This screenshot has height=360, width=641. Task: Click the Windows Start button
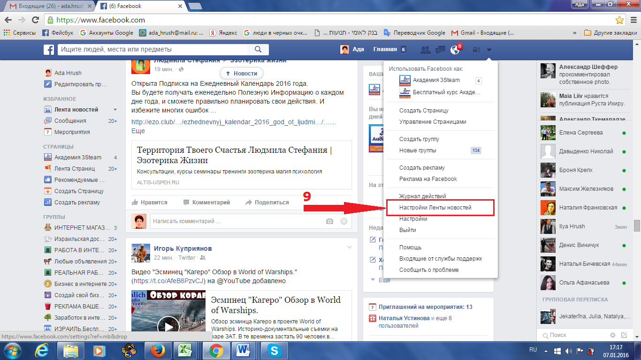[x=12, y=350]
